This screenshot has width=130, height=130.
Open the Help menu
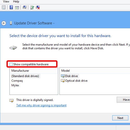[x=16, y=2]
